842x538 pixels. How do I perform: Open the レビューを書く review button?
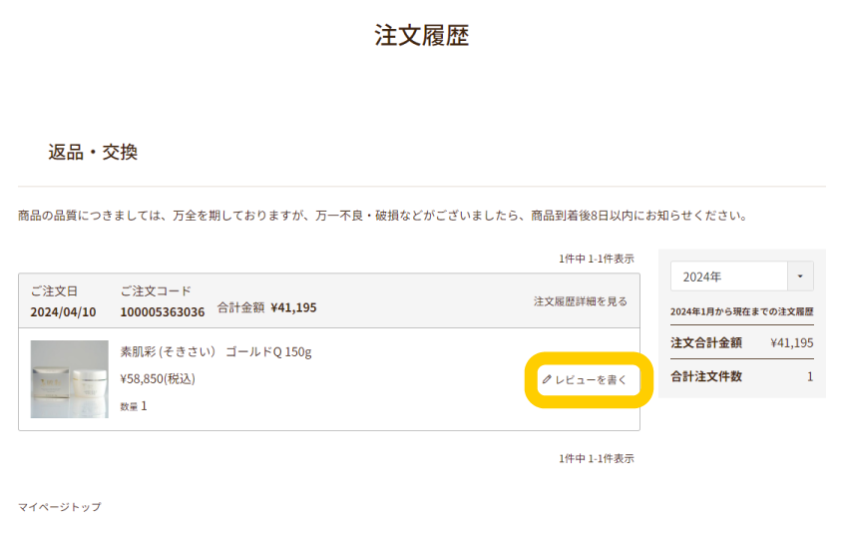[589, 380]
